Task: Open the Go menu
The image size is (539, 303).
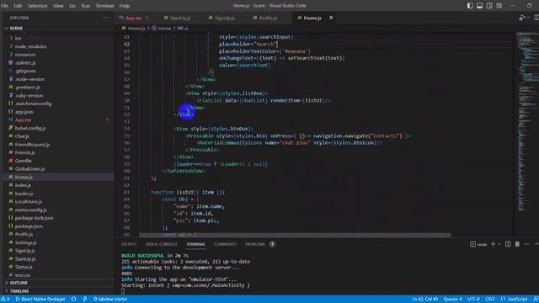Action: [x=72, y=6]
